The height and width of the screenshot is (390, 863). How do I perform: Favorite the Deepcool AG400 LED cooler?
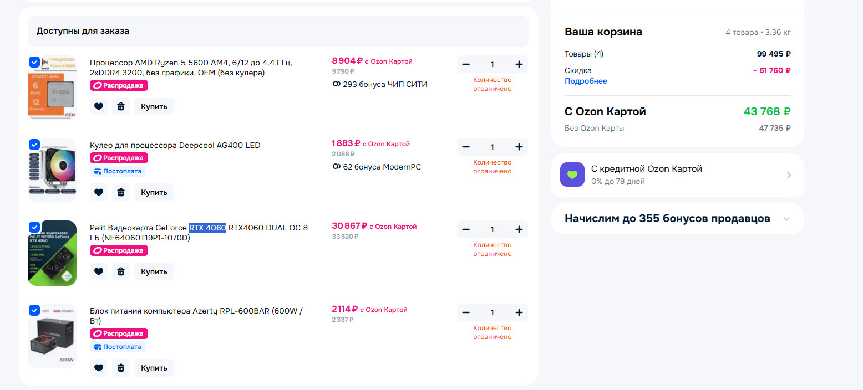click(x=99, y=192)
